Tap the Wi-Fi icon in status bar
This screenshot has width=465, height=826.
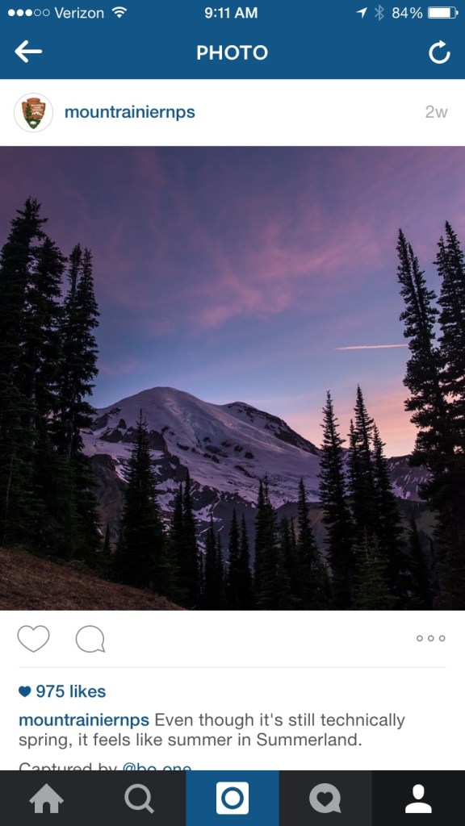(x=119, y=12)
